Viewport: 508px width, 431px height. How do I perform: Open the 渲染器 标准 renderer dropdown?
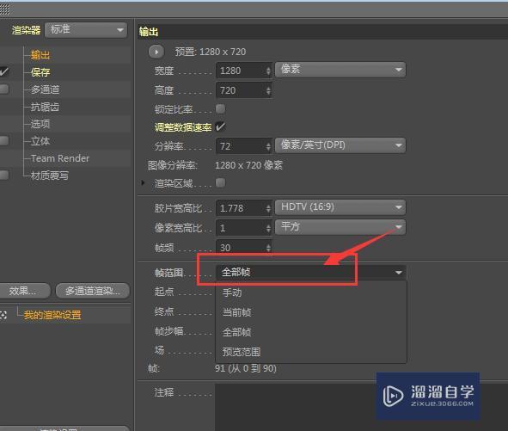(86, 30)
